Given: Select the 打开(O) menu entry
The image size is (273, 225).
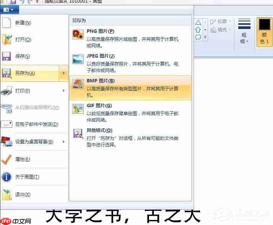Looking at the screenshot, I should point(34,40).
